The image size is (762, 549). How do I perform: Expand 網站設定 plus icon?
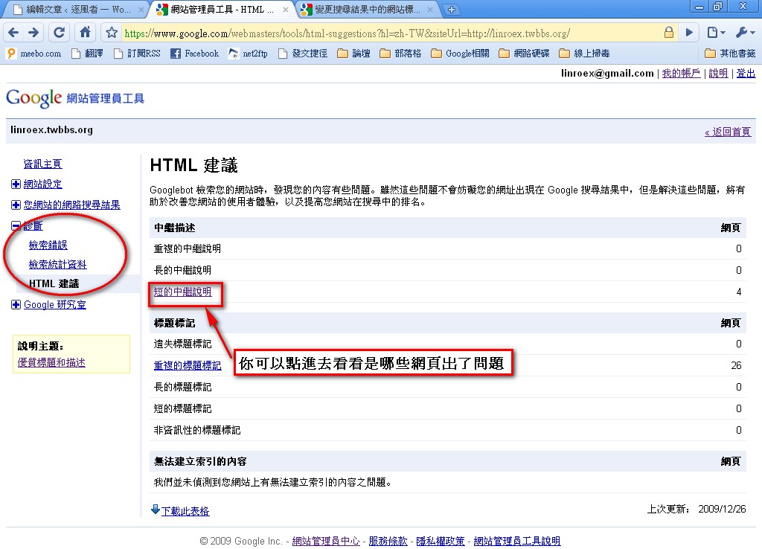pos(16,184)
